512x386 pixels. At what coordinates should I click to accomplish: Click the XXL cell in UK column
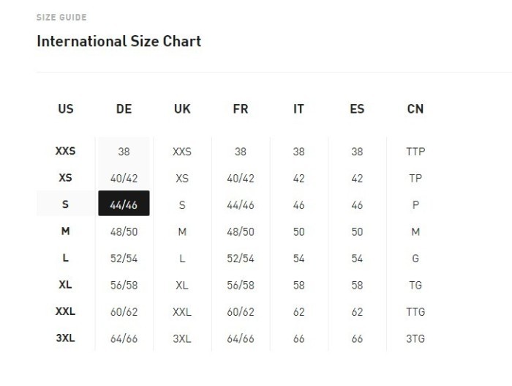coord(182,312)
